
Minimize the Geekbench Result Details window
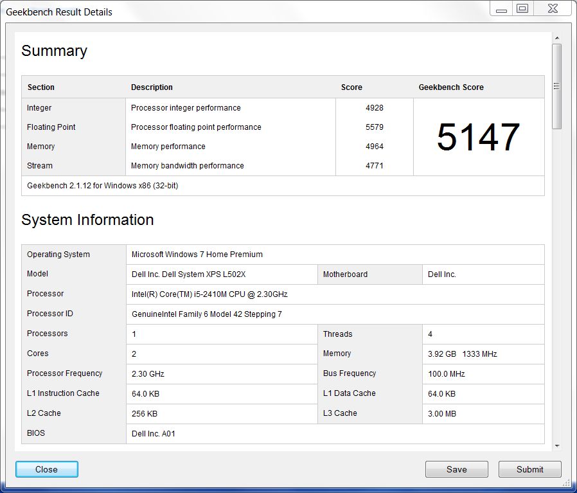(501, 8)
